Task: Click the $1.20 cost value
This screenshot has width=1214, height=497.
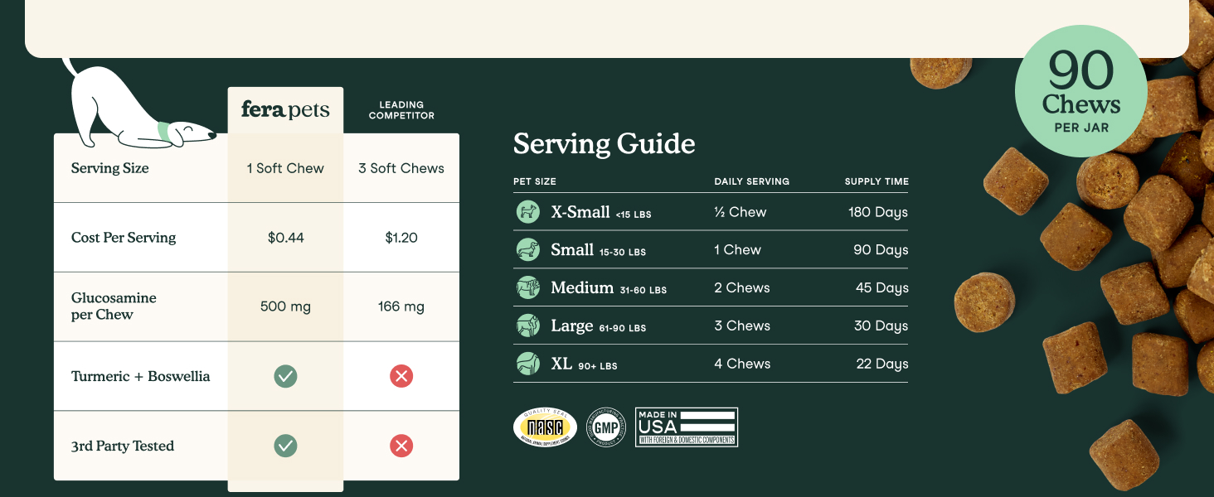Action: pos(401,238)
